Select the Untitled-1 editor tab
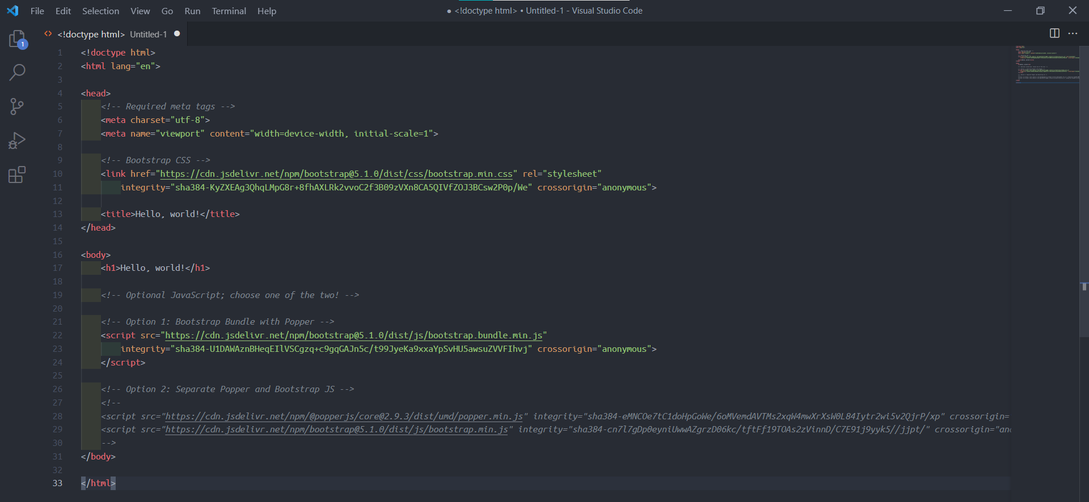1089x502 pixels. click(112, 34)
